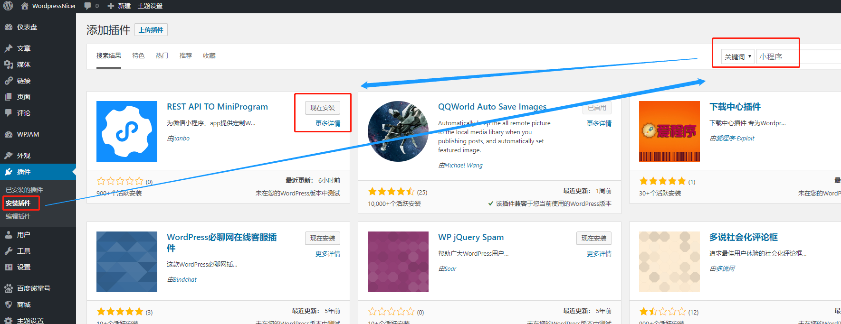This screenshot has width=841, height=324.
Task: Click the WordPress logo icon in admin bar
Action: (x=8, y=6)
